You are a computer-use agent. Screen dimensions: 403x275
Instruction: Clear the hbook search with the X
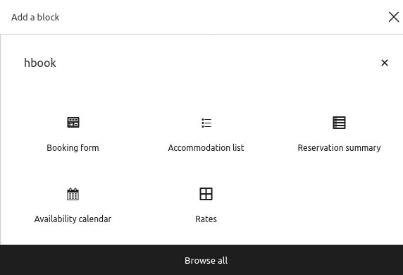coord(385,63)
